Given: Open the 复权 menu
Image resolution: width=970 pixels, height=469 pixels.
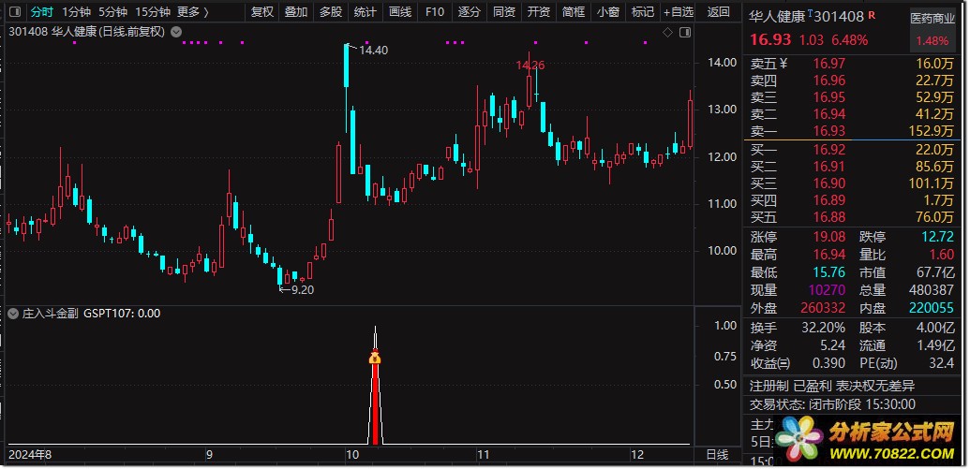Looking at the screenshot, I should [x=262, y=12].
